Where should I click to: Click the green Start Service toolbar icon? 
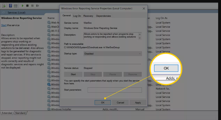point(22,6)
